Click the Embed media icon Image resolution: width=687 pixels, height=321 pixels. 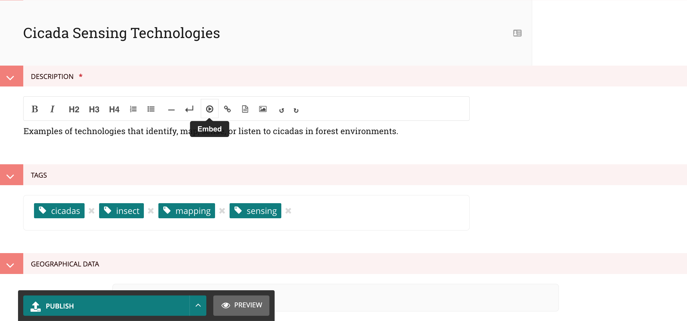click(210, 109)
